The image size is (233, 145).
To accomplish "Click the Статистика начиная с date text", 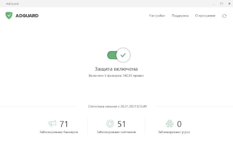I will (x=117, y=106).
